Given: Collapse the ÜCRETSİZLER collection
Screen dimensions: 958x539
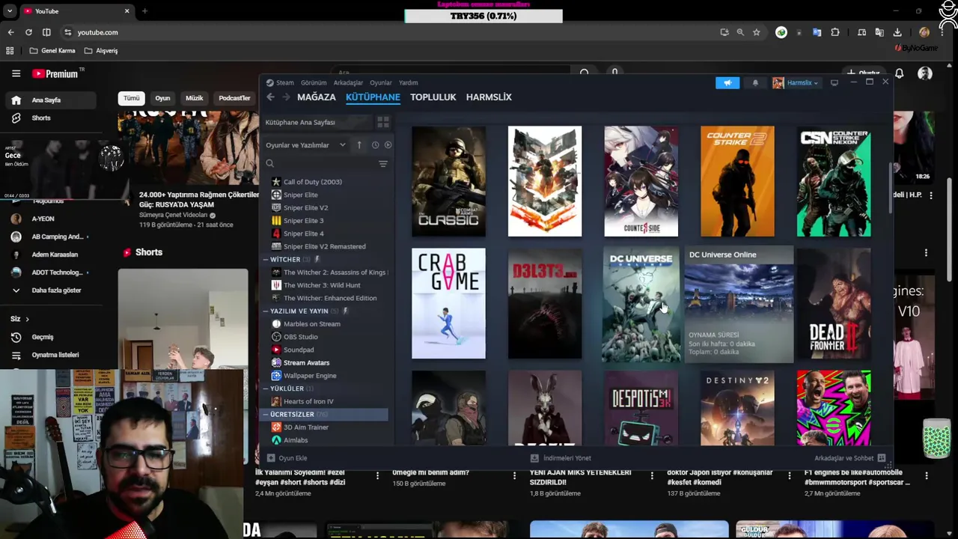Looking at the screenshot, I should pyautogui.click(x=266, y=414).
